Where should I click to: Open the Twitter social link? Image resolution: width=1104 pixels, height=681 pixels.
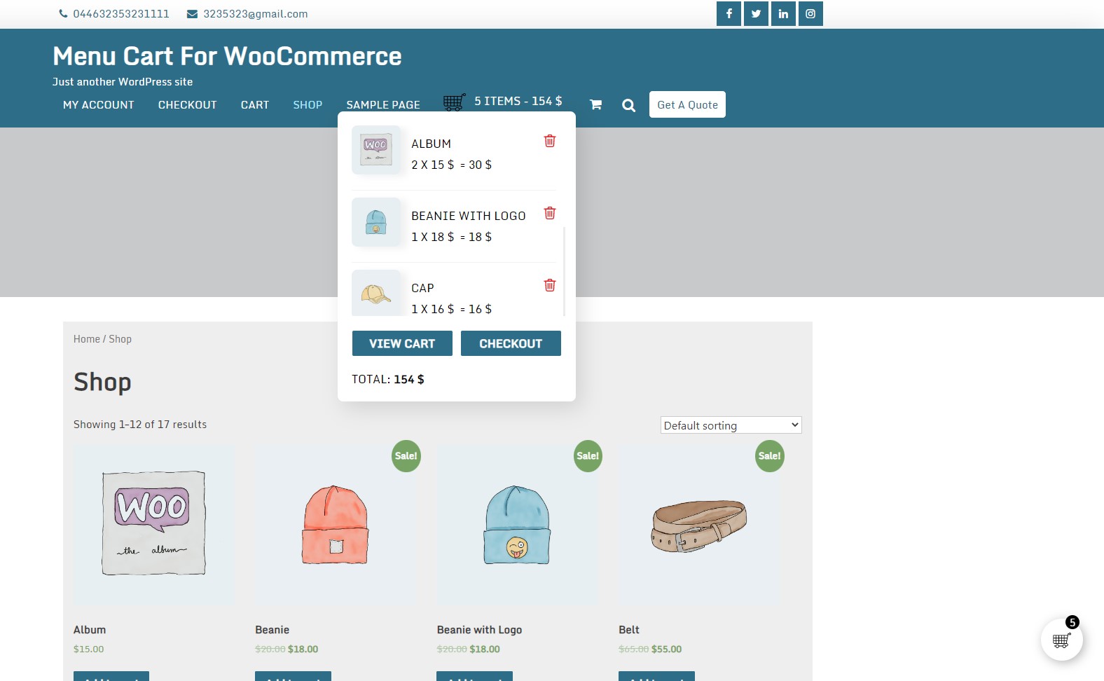coord(756,13)
